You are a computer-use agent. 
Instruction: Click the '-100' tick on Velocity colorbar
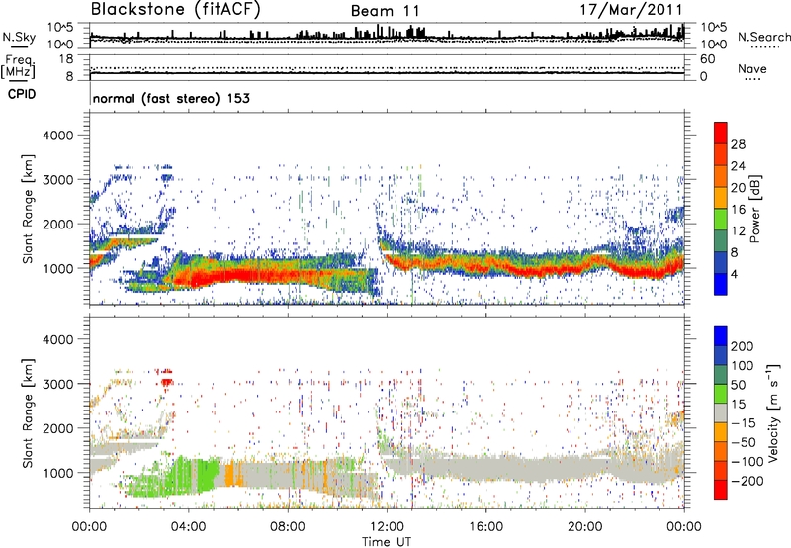747,462
